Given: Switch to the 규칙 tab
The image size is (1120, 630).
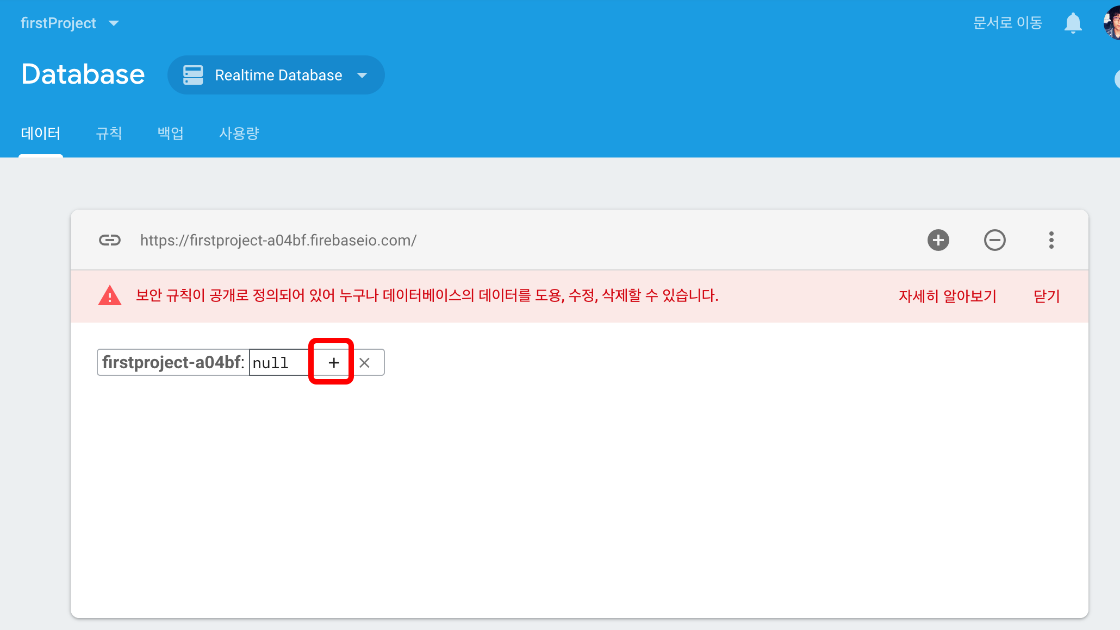Looking at the screenshot, I should point(109,134).
